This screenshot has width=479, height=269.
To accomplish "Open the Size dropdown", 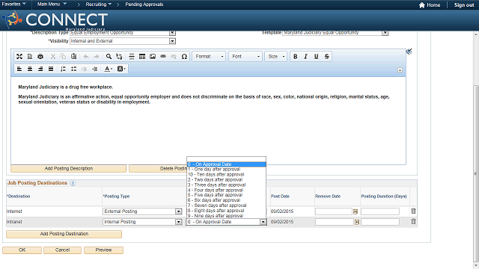I will 276,57.
